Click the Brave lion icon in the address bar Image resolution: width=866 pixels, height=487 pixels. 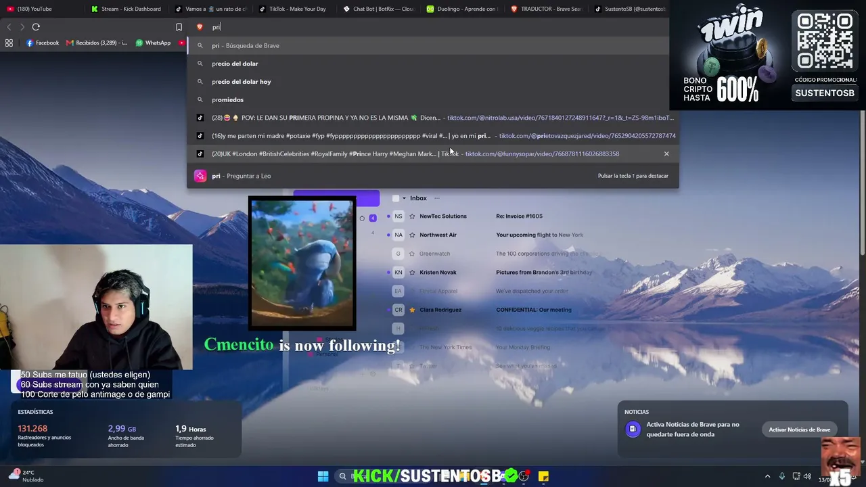pyautogui.click(x=200, y=27)
